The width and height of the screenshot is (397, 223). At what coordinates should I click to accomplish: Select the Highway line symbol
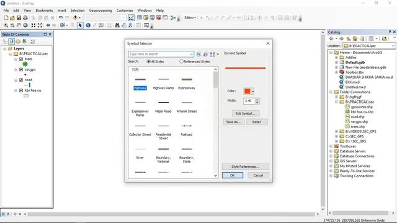pos(140,84)
